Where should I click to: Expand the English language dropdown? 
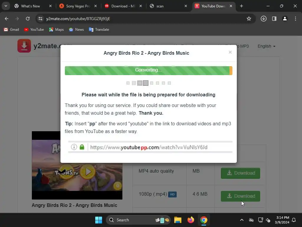(266, 46)
